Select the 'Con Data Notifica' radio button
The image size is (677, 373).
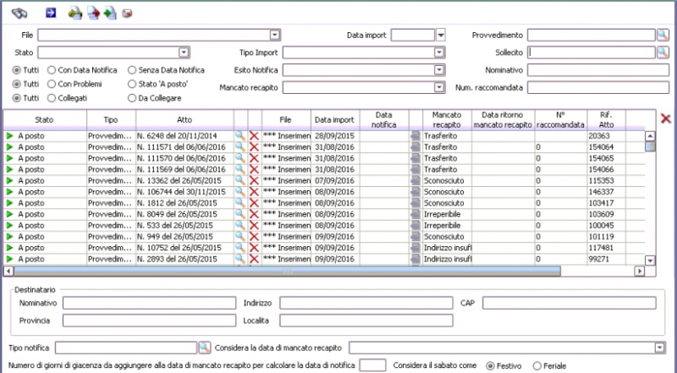point(52,69)
